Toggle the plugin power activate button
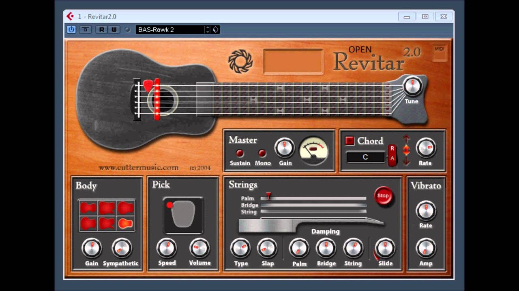 pos(71,30)
